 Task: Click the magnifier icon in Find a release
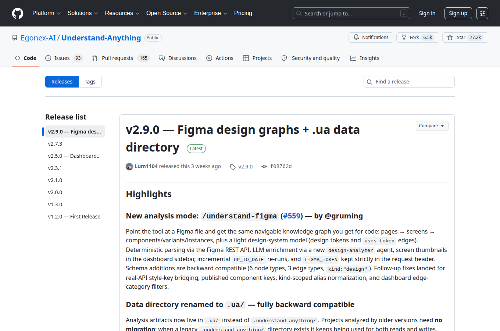369,82
